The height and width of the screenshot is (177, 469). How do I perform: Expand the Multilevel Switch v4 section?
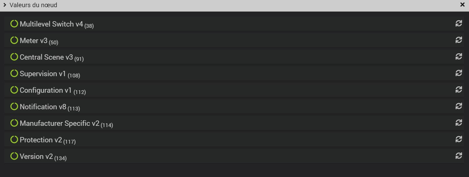point(51,24)
